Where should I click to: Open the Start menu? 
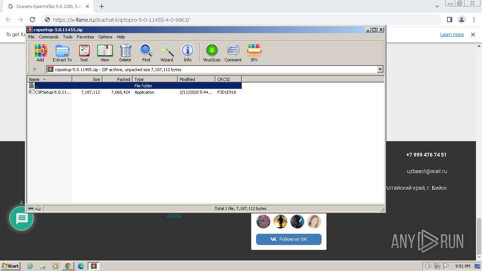coord(10,266)
